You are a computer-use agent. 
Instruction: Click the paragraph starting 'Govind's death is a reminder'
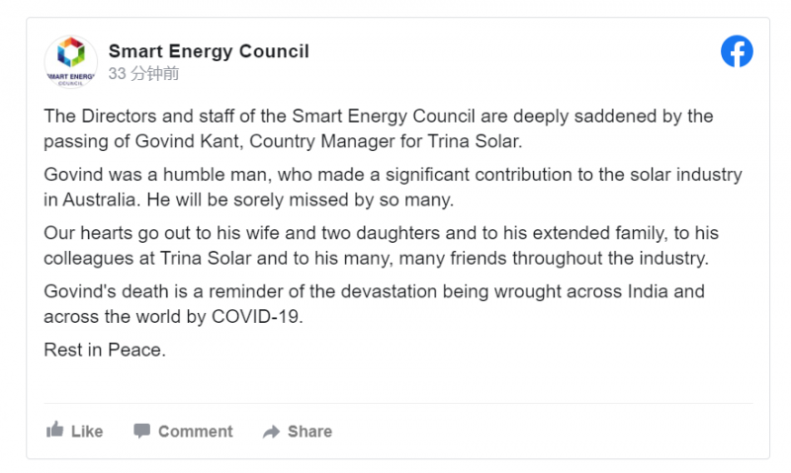(x=375, y=304)
